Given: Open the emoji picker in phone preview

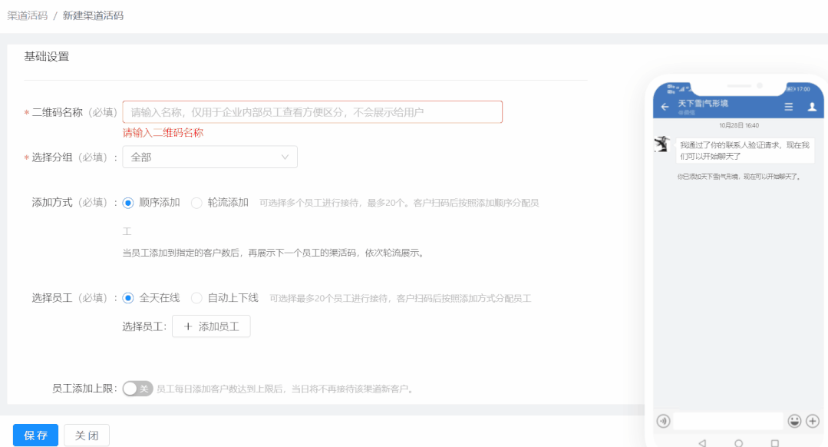Looking at the screenshot, I should (794, 421).
